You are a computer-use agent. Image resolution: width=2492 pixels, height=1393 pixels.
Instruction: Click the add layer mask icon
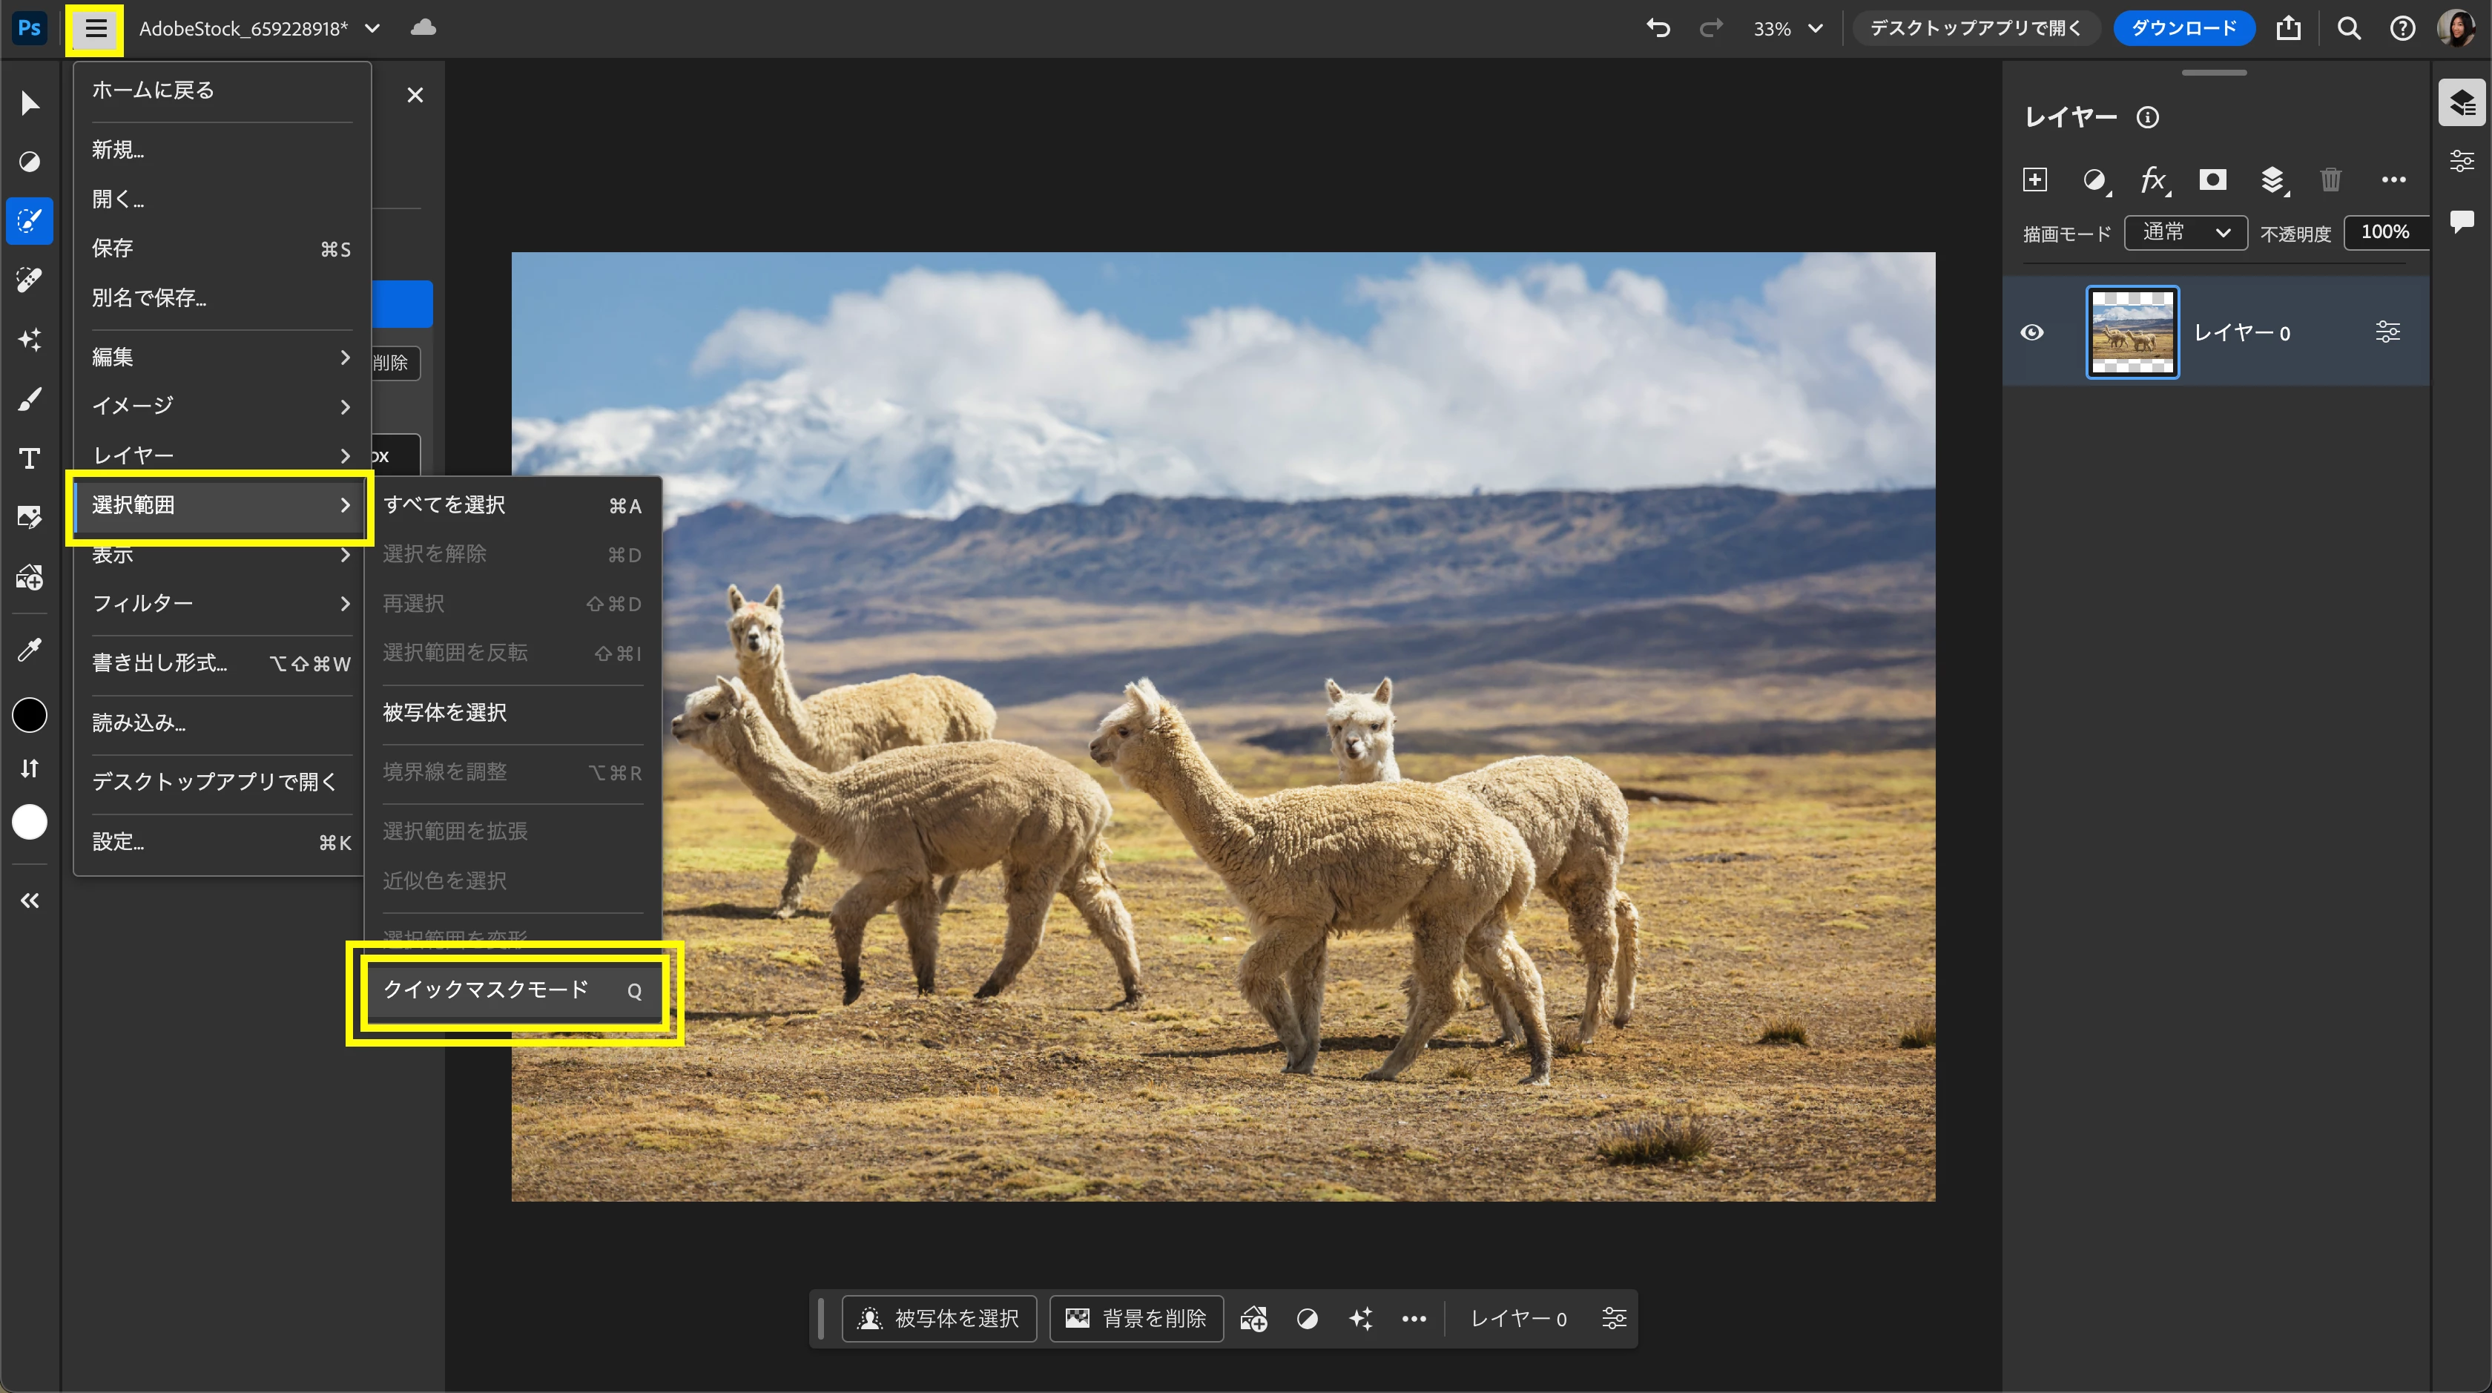[2212, 180]
